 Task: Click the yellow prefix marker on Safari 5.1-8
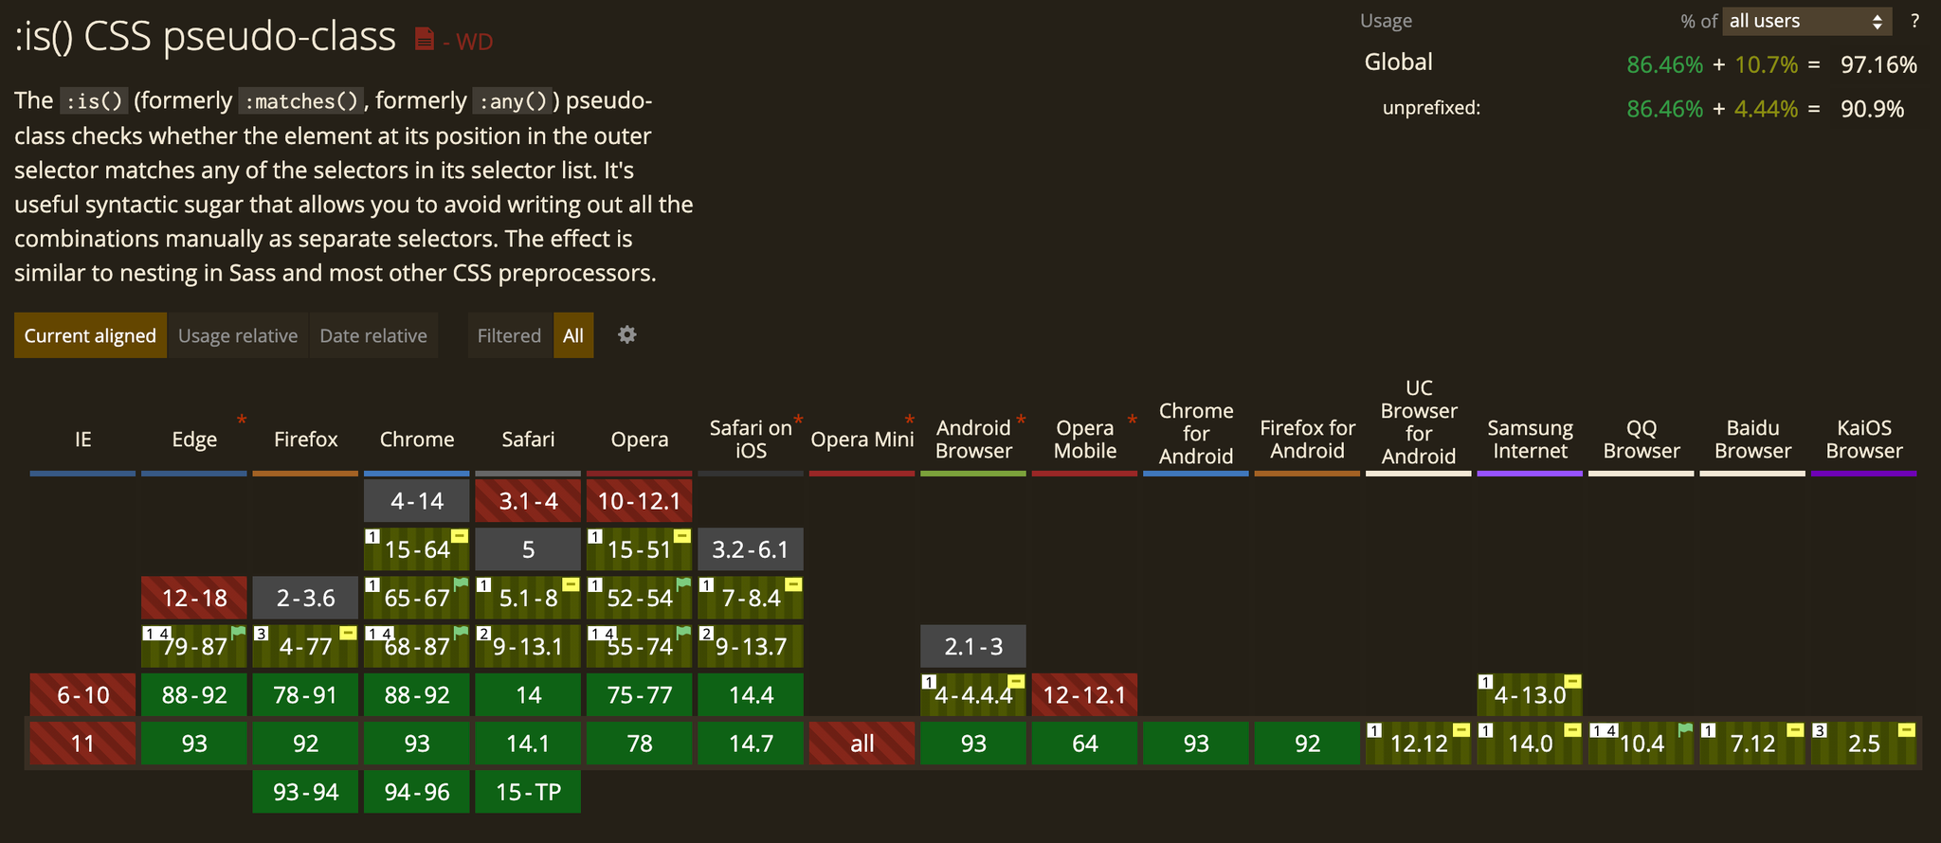point(571,584)
